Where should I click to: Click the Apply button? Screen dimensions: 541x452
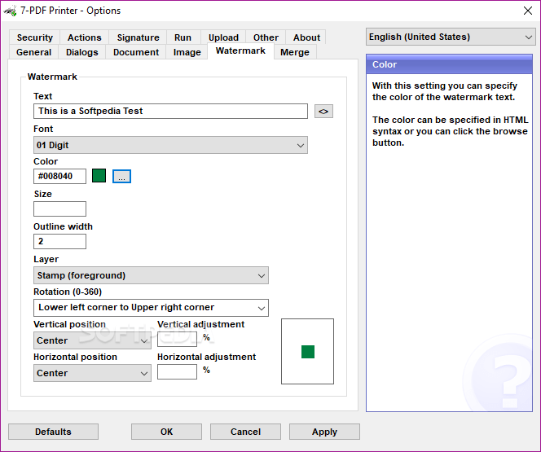[324, 432]
